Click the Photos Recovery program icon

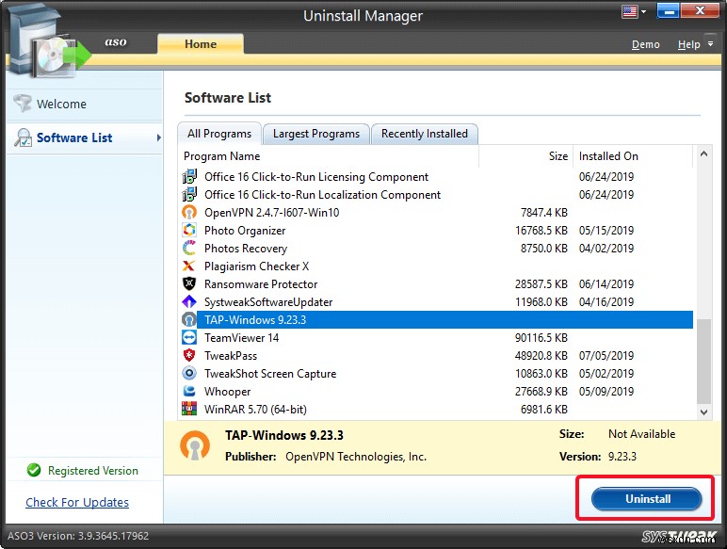pos(188,248)
